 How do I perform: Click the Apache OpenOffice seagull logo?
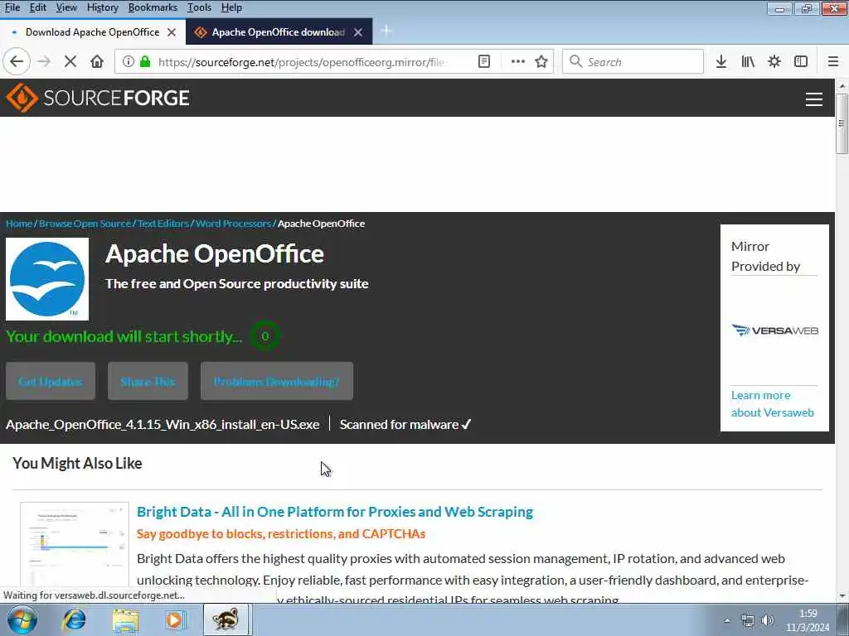click(x=47, y=279)
